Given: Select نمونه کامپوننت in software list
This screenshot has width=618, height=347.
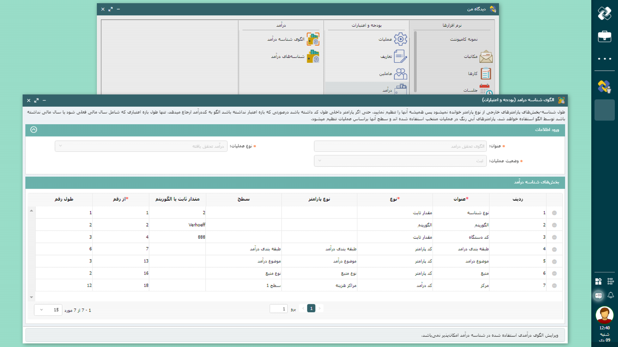Looking at the screenshot, I should pos(464,39).
